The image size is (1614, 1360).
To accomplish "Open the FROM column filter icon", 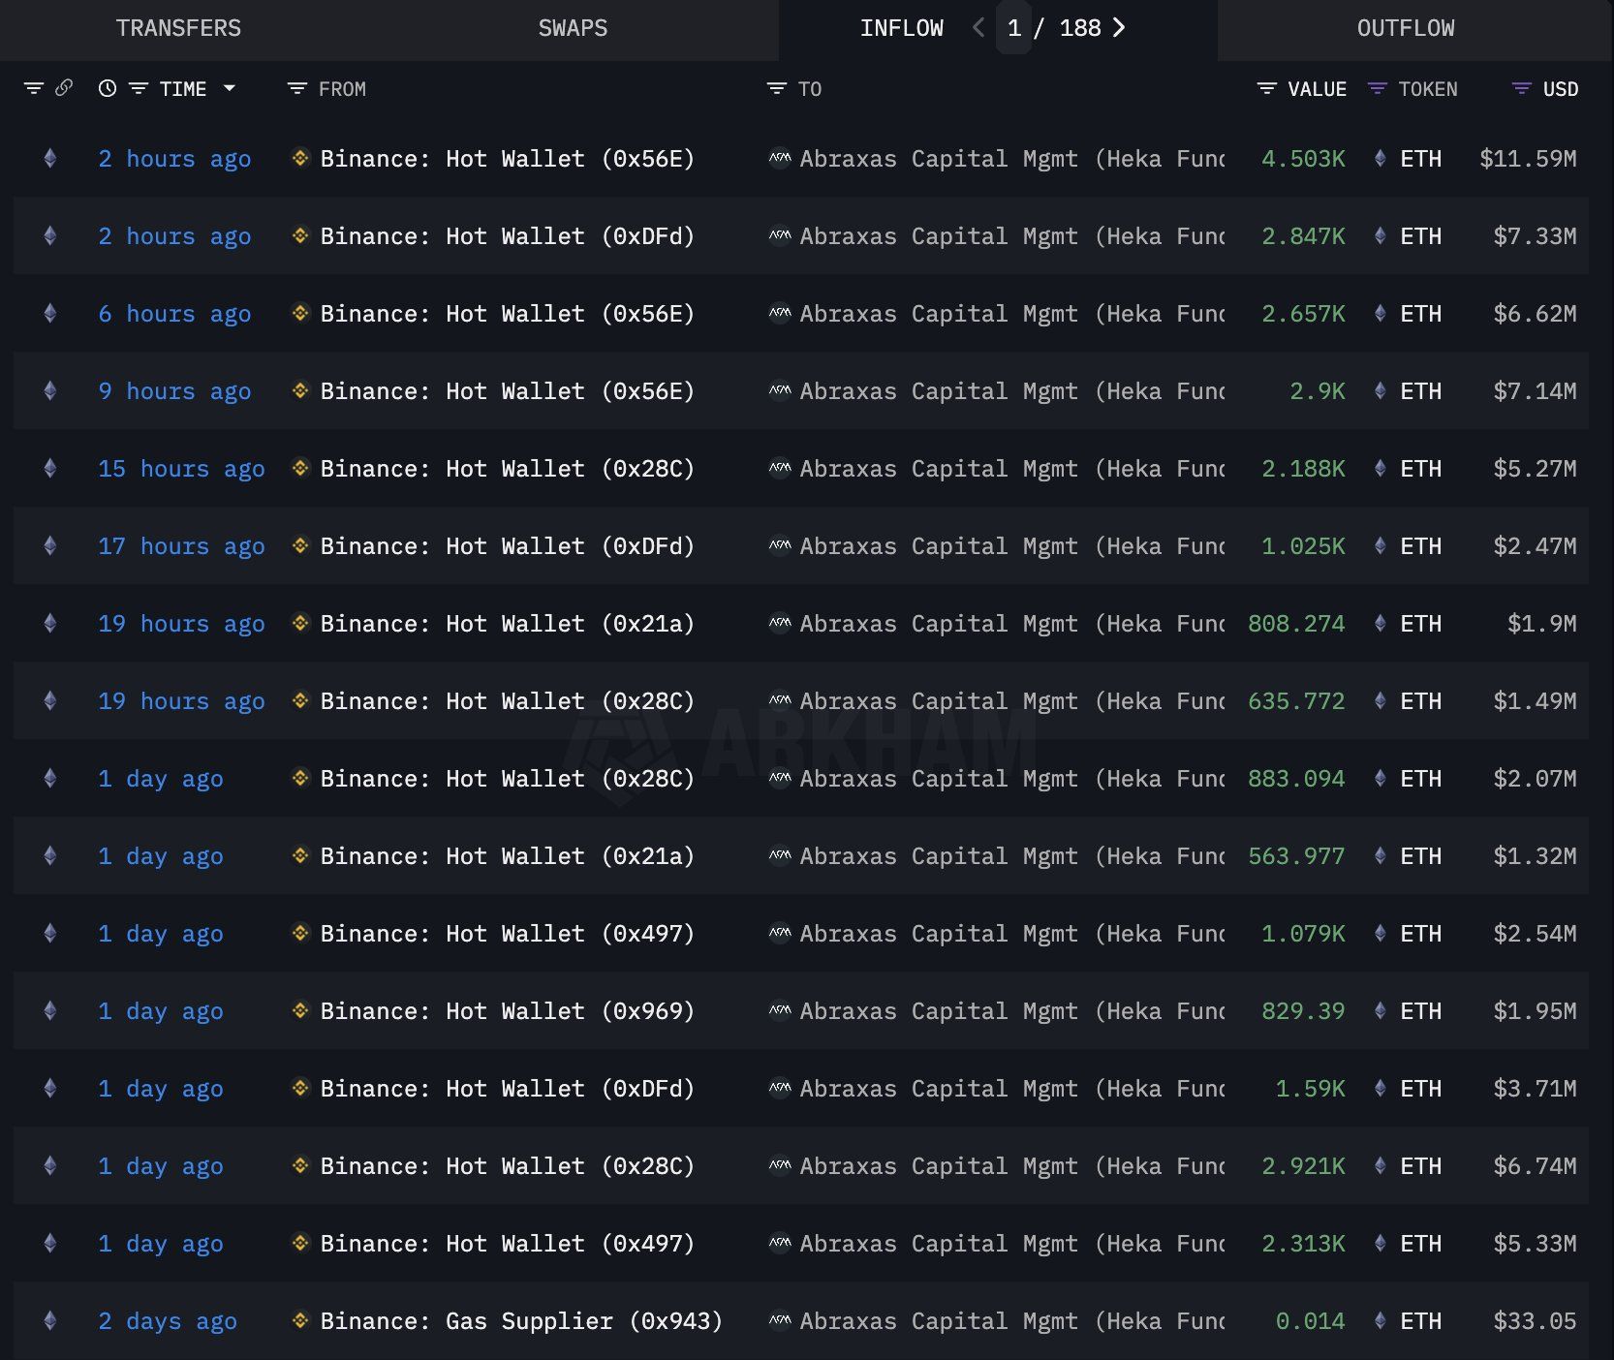I will (x=296, y=89).
